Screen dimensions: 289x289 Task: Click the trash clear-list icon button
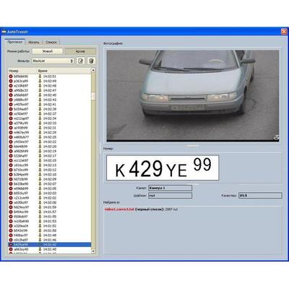[x=91, y=61]
